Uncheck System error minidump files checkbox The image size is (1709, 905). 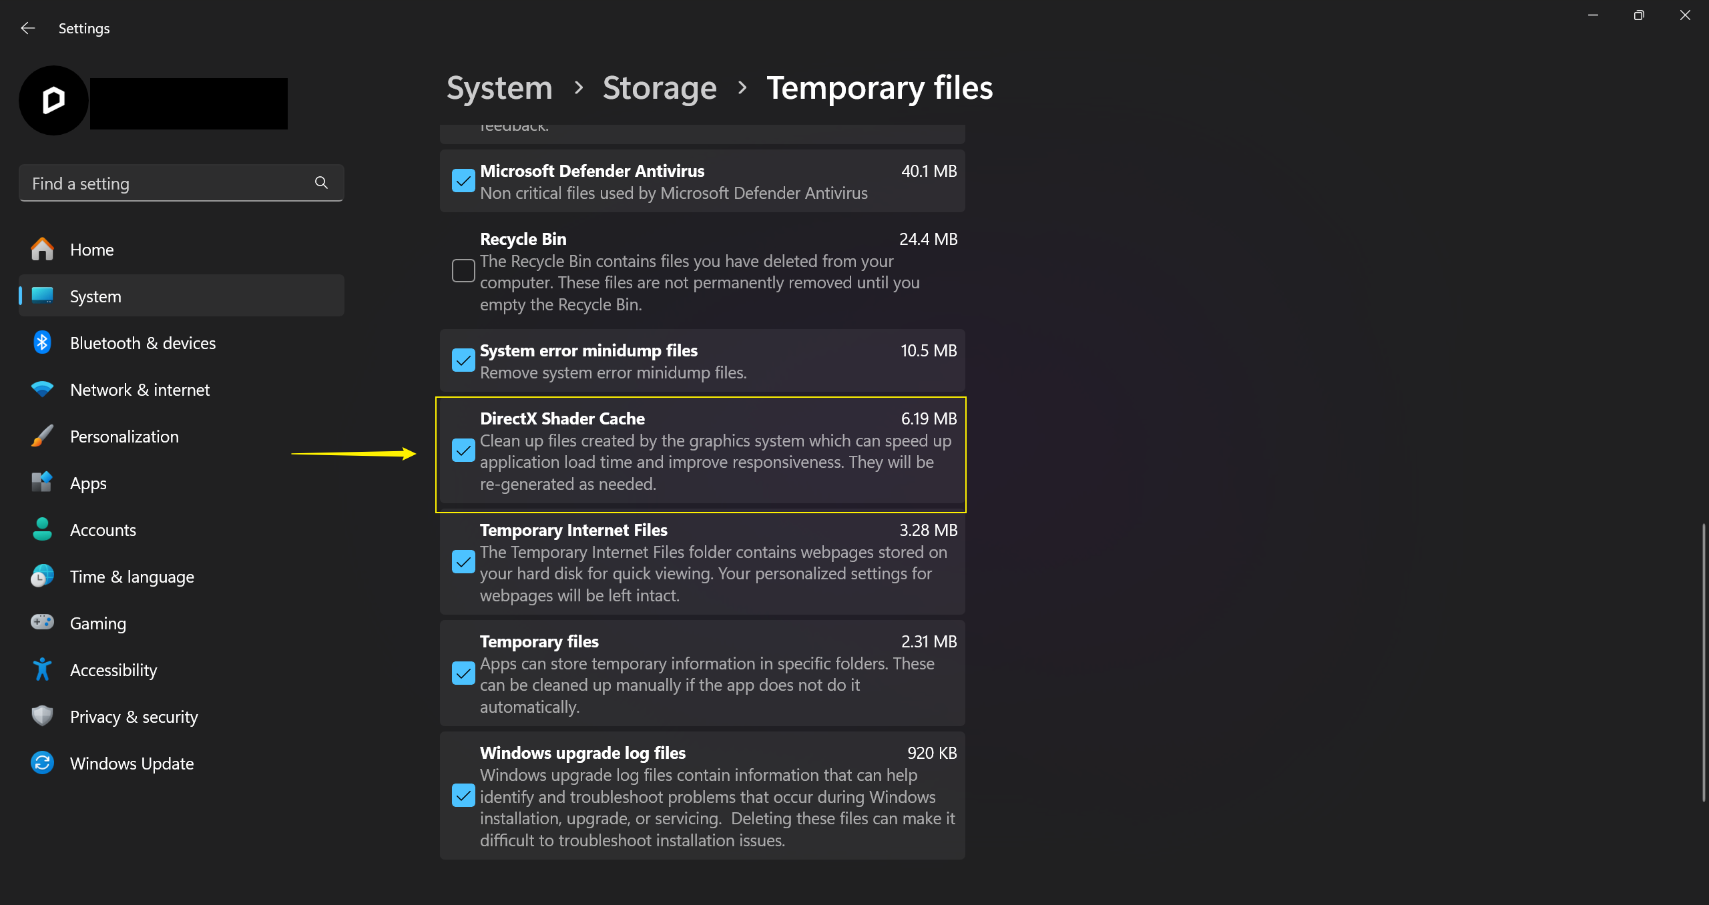click(463, 360)
